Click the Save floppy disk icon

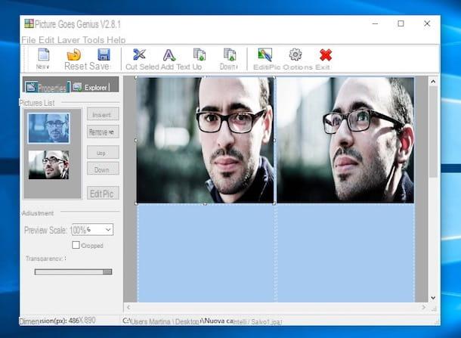tap(104, 54)
